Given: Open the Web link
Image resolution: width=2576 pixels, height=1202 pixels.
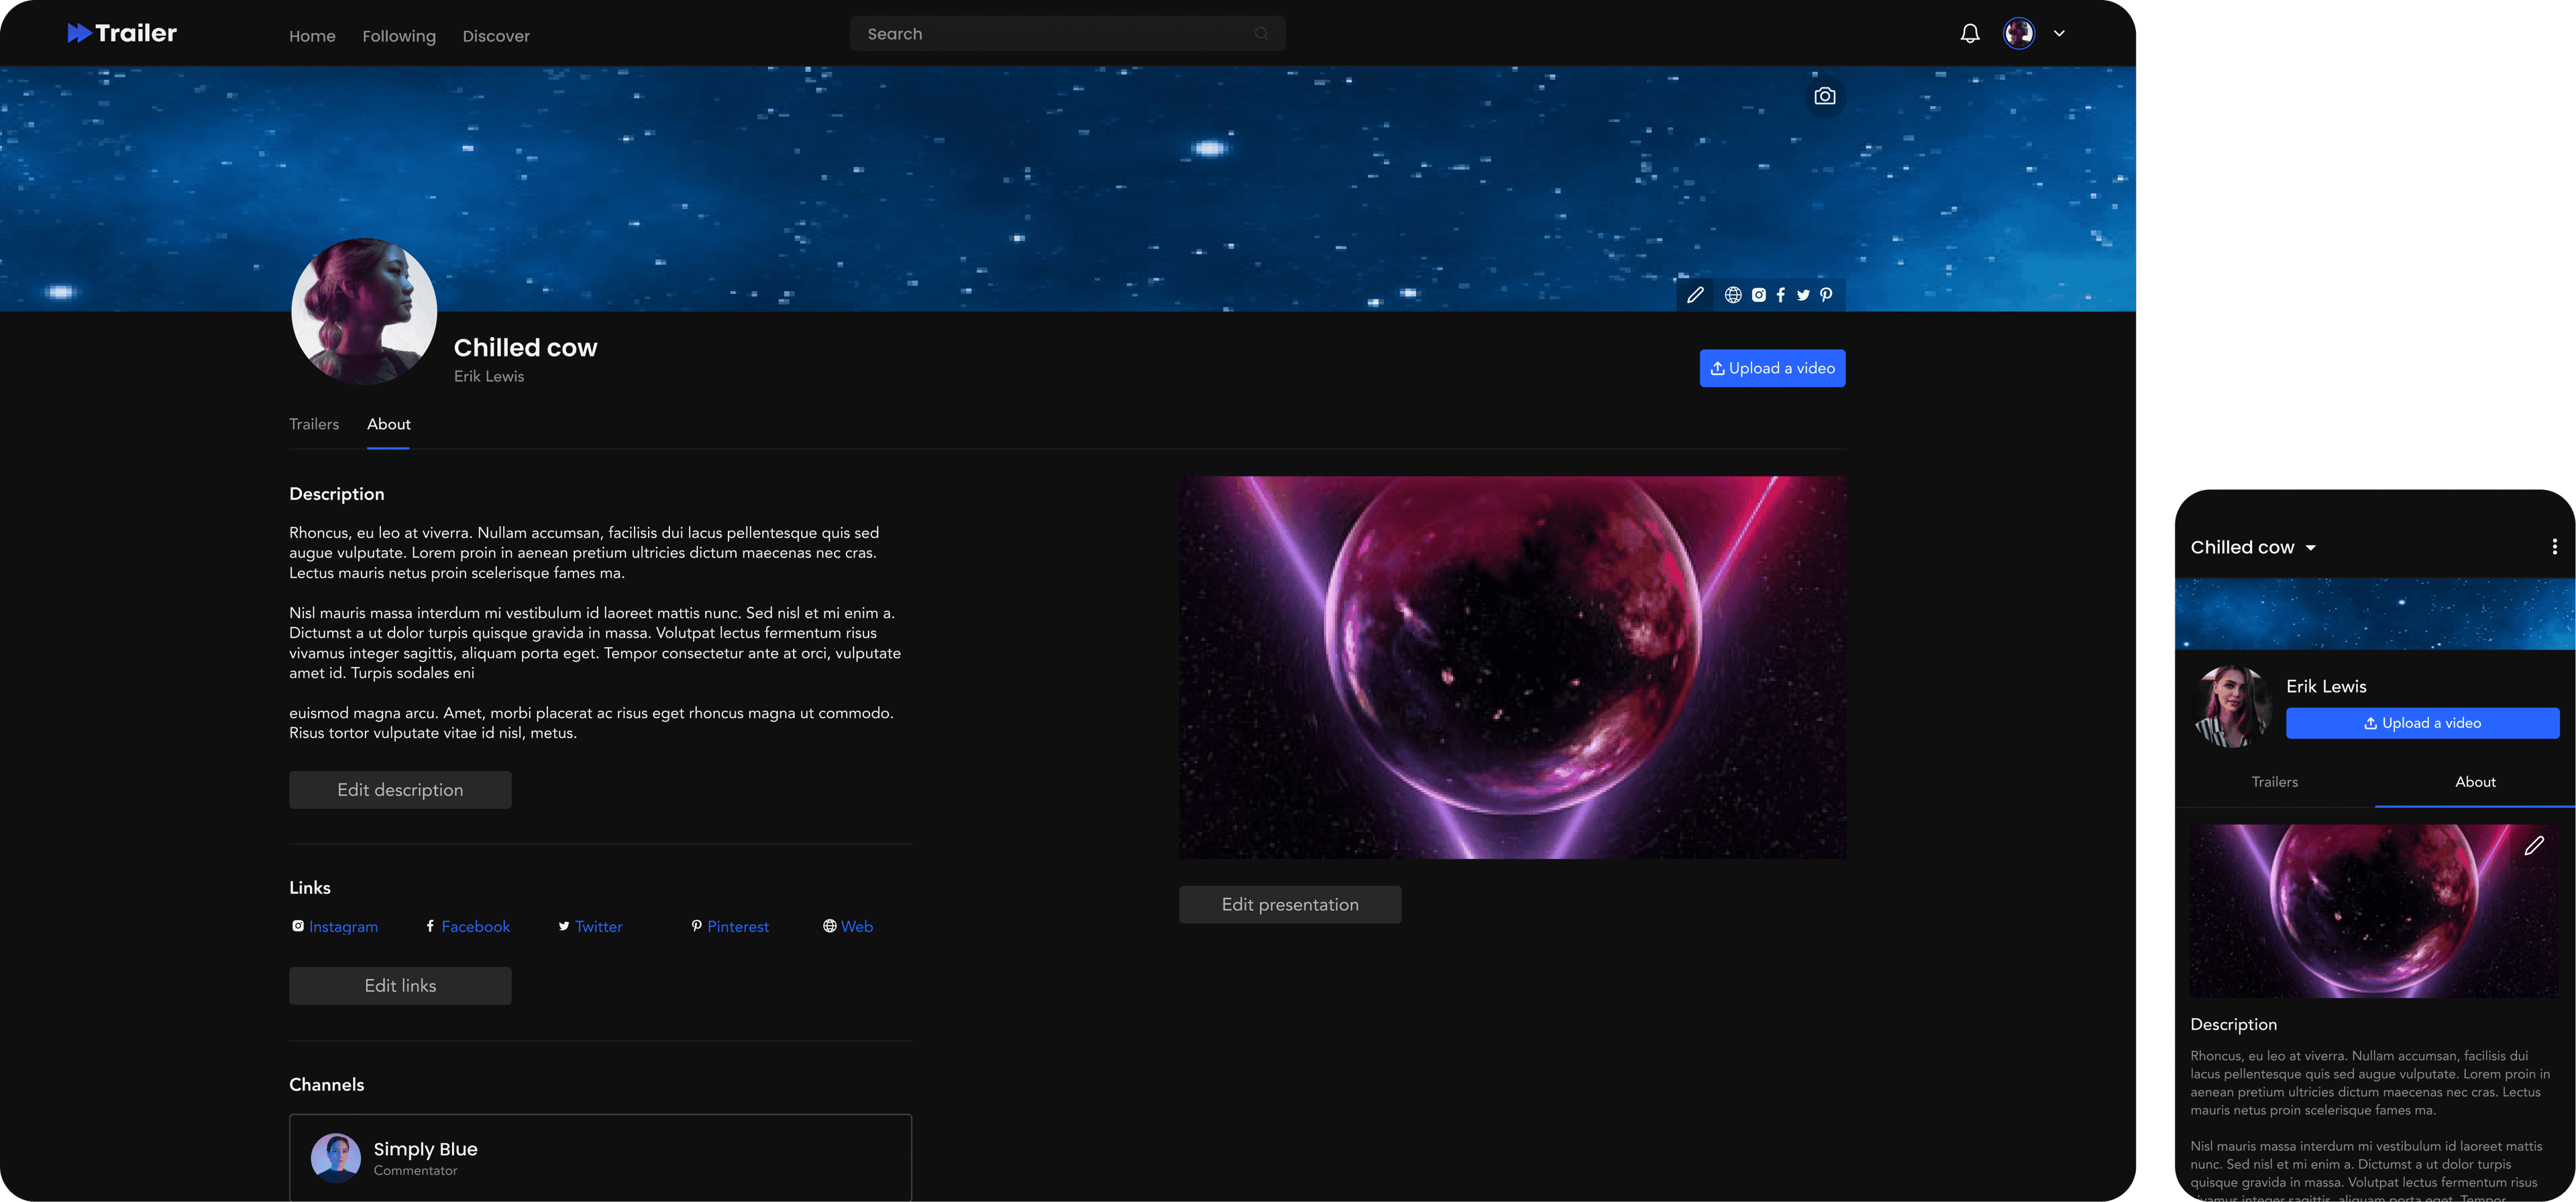Looking at the screenshot, I should 848,927.
